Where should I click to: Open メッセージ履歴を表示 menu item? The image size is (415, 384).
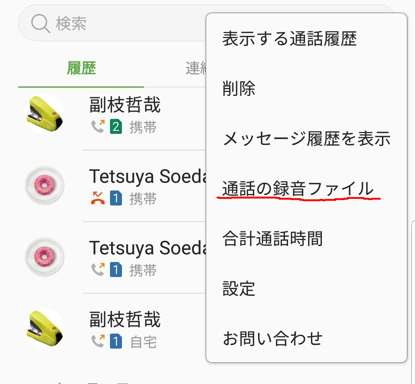[306, 139]
